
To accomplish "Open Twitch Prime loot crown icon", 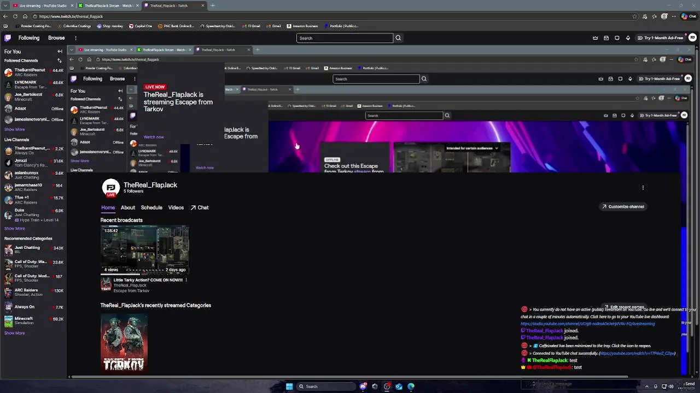I will (595, 38).
